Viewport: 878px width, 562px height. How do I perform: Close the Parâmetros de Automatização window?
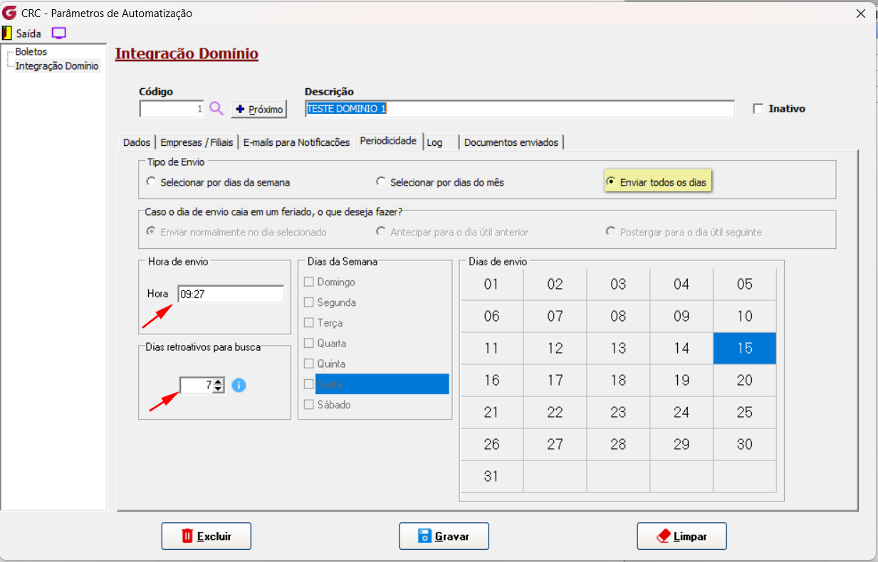[x=860, y=13]
